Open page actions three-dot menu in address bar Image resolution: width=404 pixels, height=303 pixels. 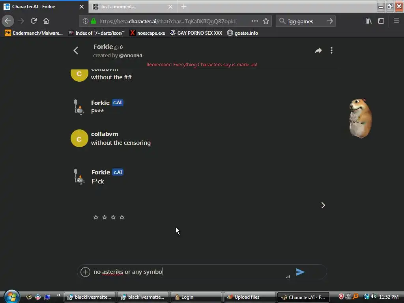254,21
